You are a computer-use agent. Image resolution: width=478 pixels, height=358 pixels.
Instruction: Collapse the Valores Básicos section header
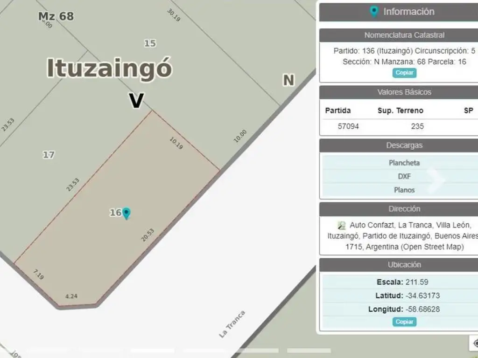click(x=404, y=92)
